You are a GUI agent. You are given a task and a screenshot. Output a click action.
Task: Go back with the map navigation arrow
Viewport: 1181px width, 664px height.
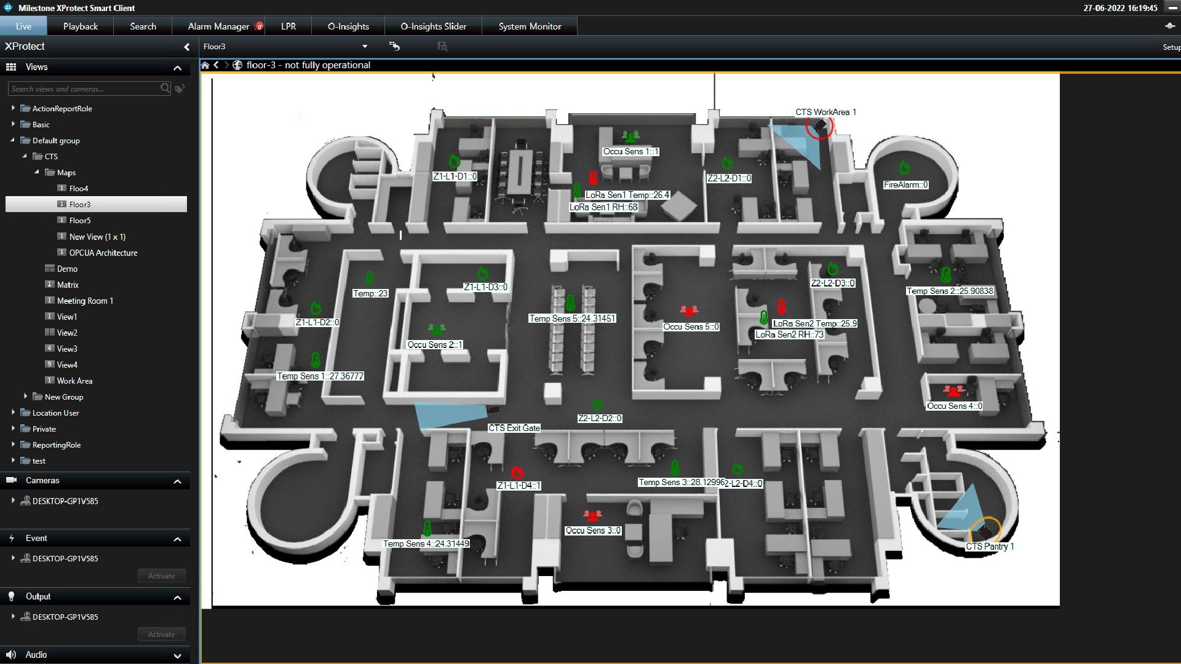click(217, 65)
